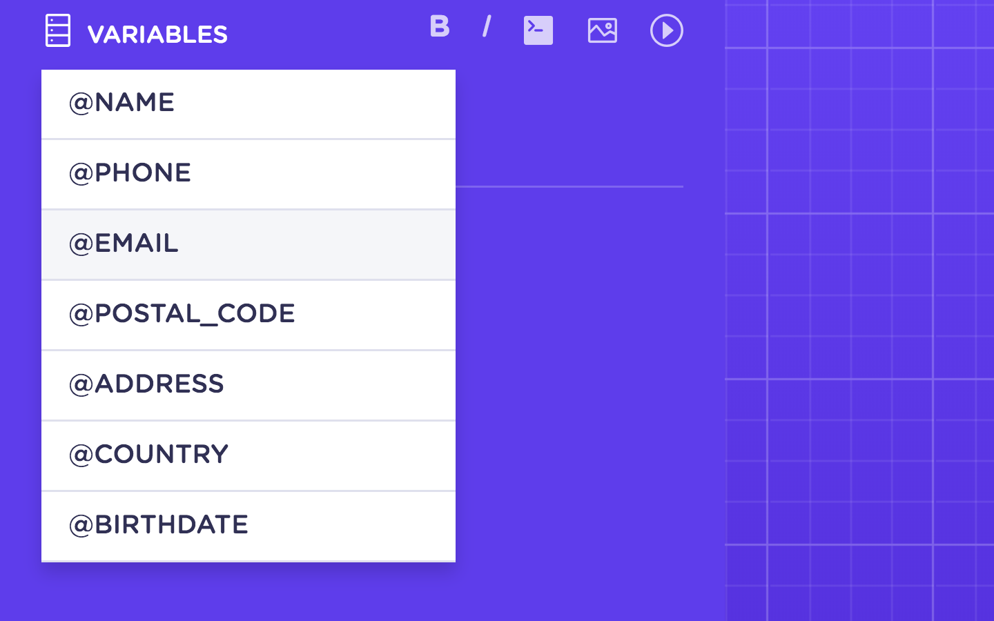Pick the highlighted @EMAIL variable

[248, 245]
